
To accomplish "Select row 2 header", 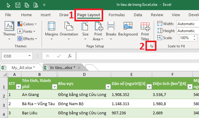I will [4, 94].
